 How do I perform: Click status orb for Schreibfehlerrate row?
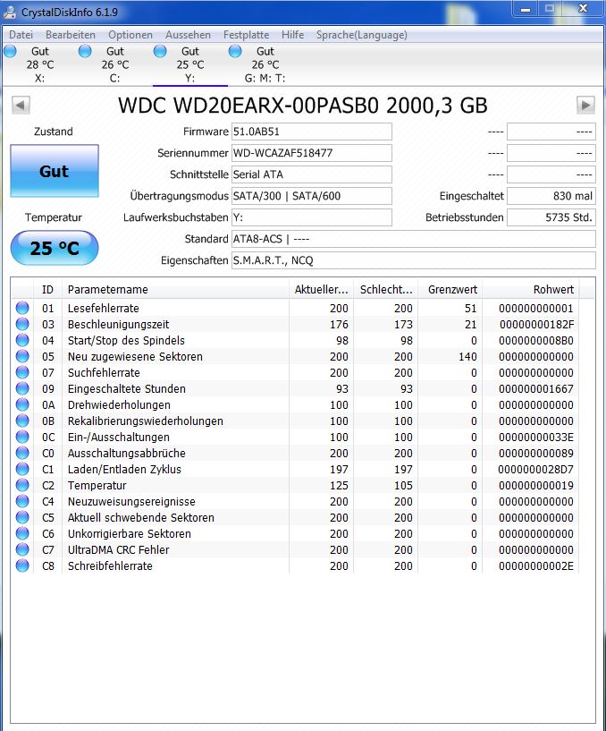pos(22,565)
